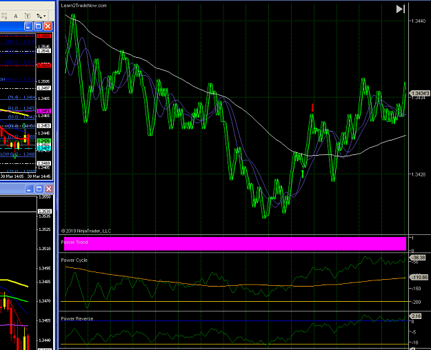Image resolution: width=431 pixels, height=350 pixels.
Task: Click the 1.3533 price marker in lower-left chart
Action: (x=45, y=211)
